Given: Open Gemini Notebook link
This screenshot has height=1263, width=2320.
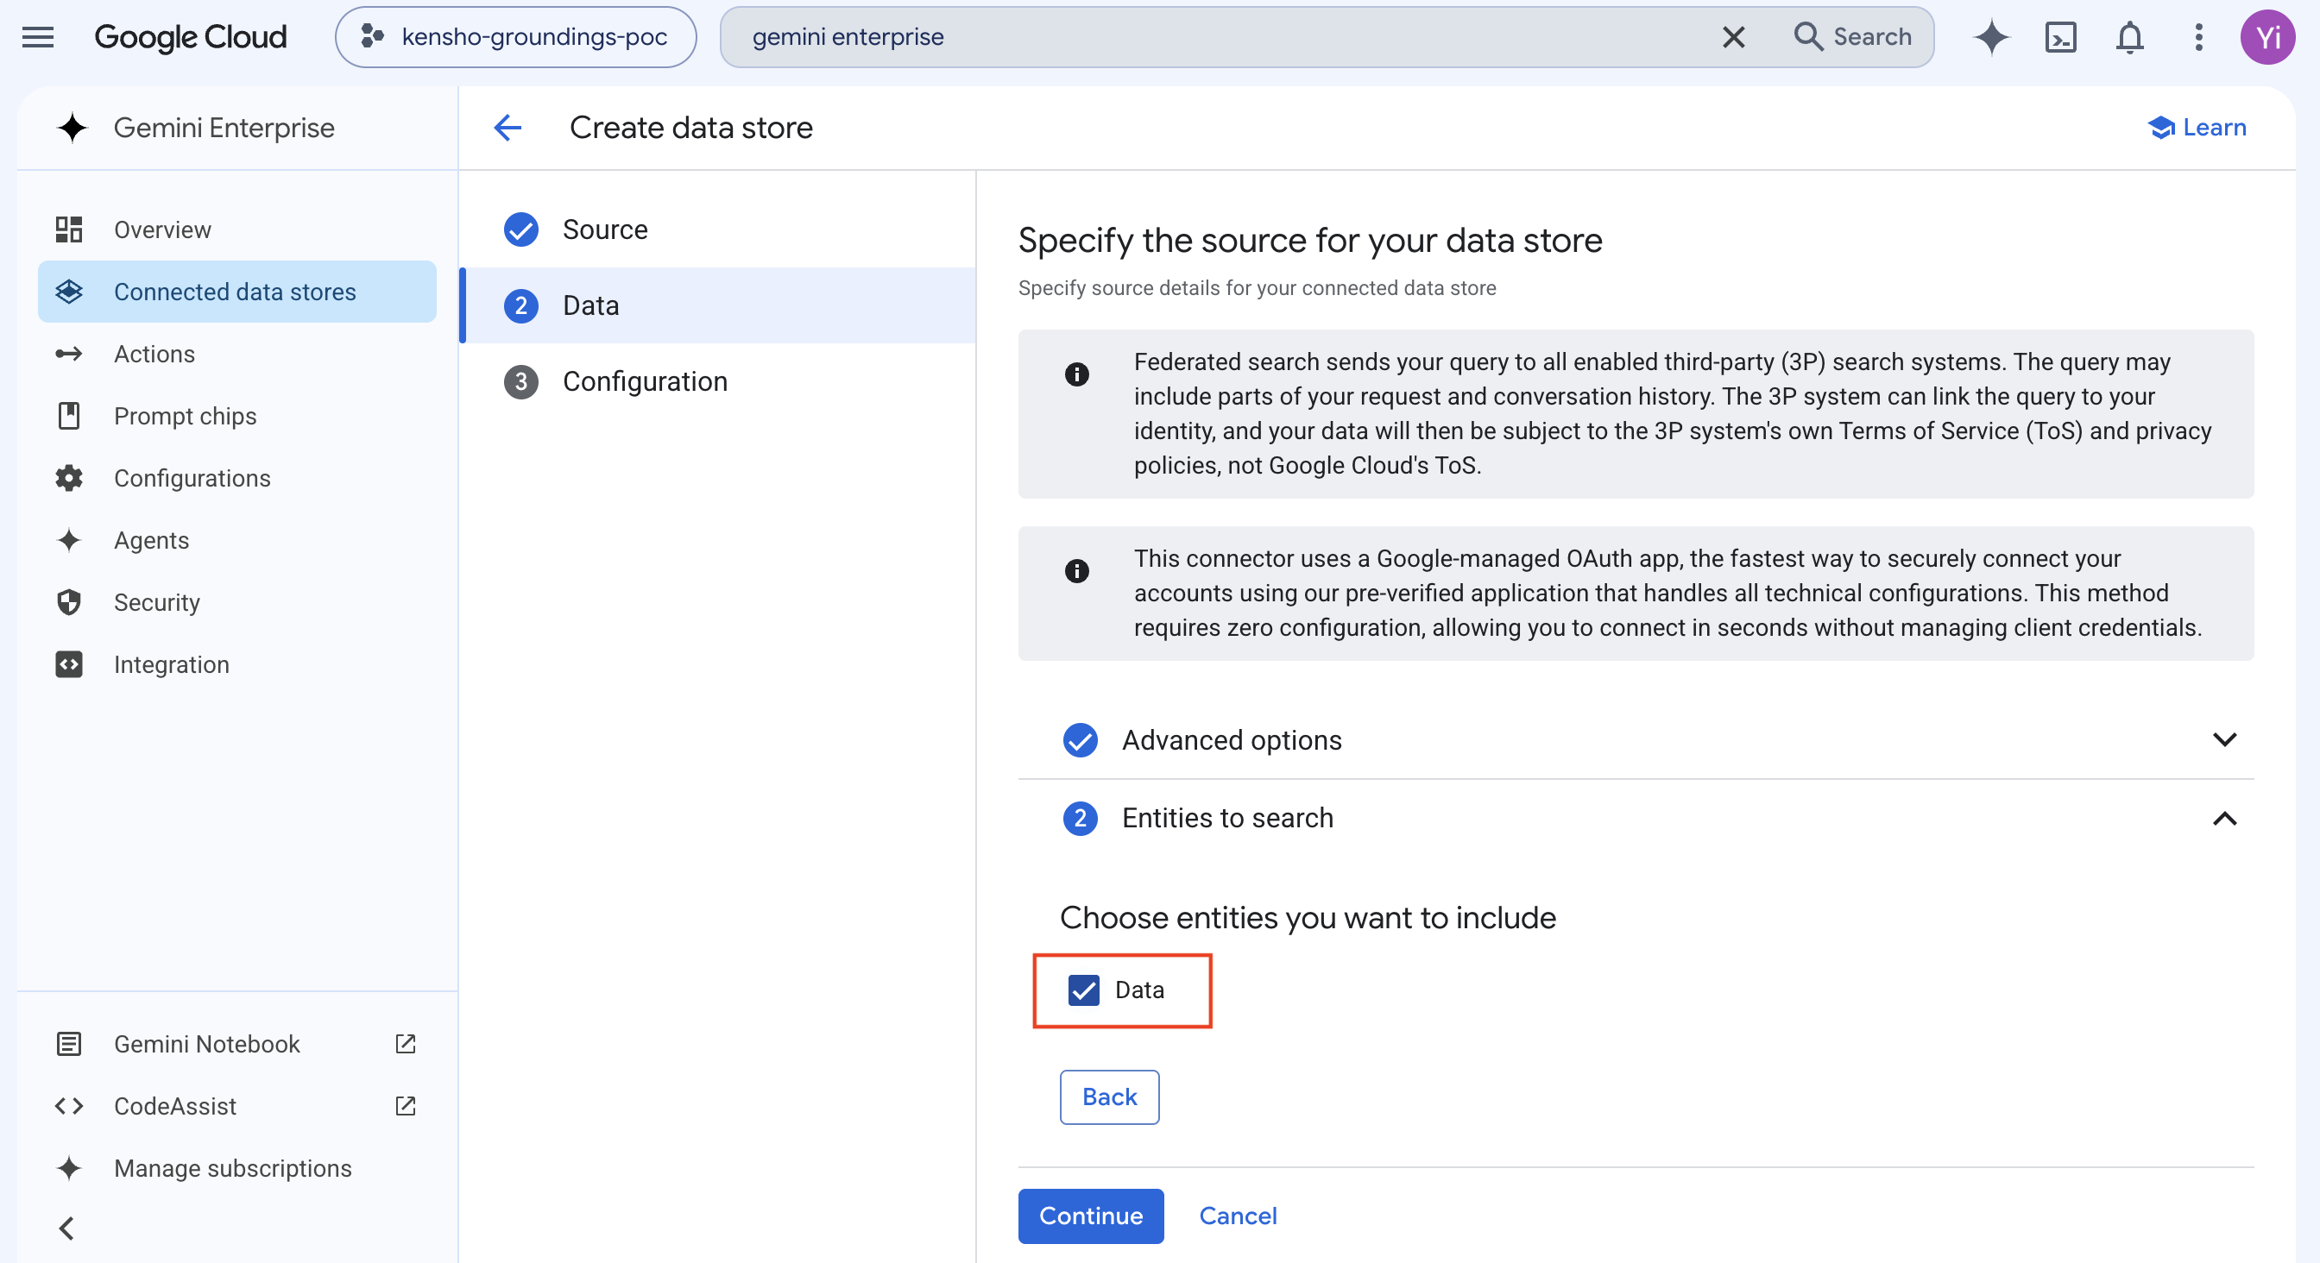Looking at the screenshot, I should [x=236, y=1044].
